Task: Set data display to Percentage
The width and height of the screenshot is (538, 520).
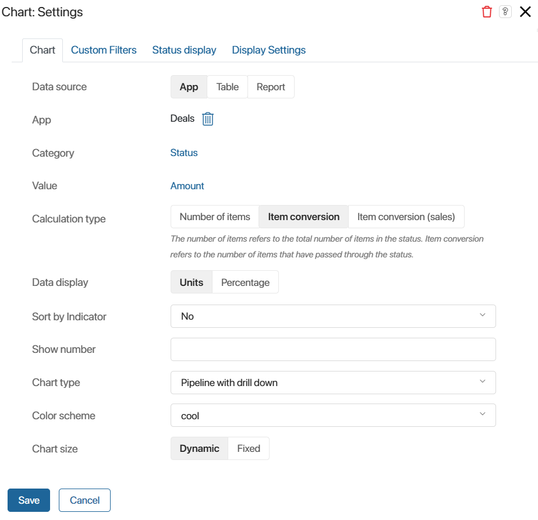Action: click(245, 282)
